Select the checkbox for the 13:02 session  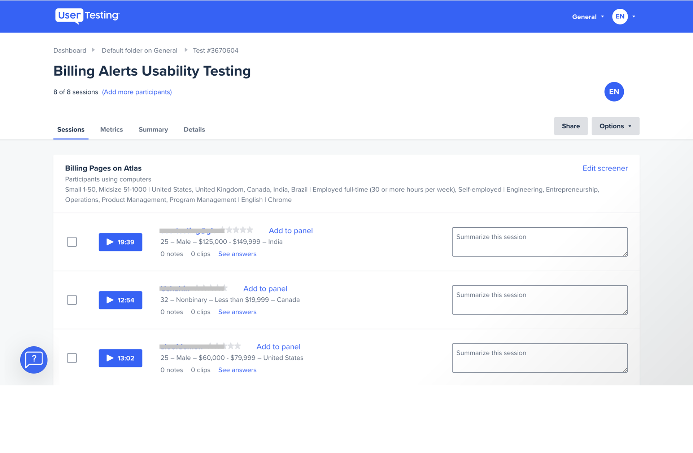tap(72, 358)
